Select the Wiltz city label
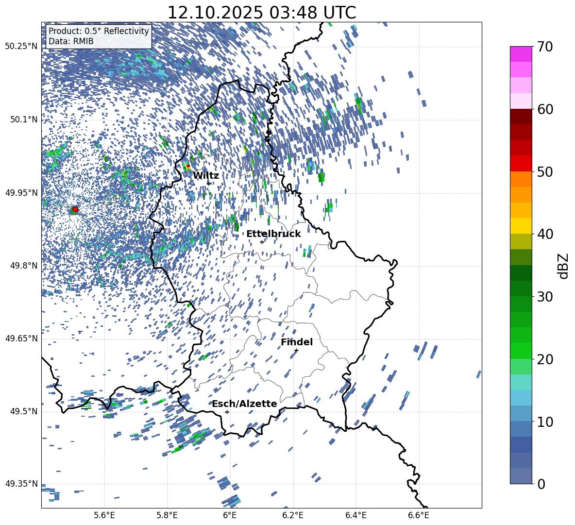Image resolution: width=575 pixels, height=525 pixels. pyautogui.click(x=206, y=176)
